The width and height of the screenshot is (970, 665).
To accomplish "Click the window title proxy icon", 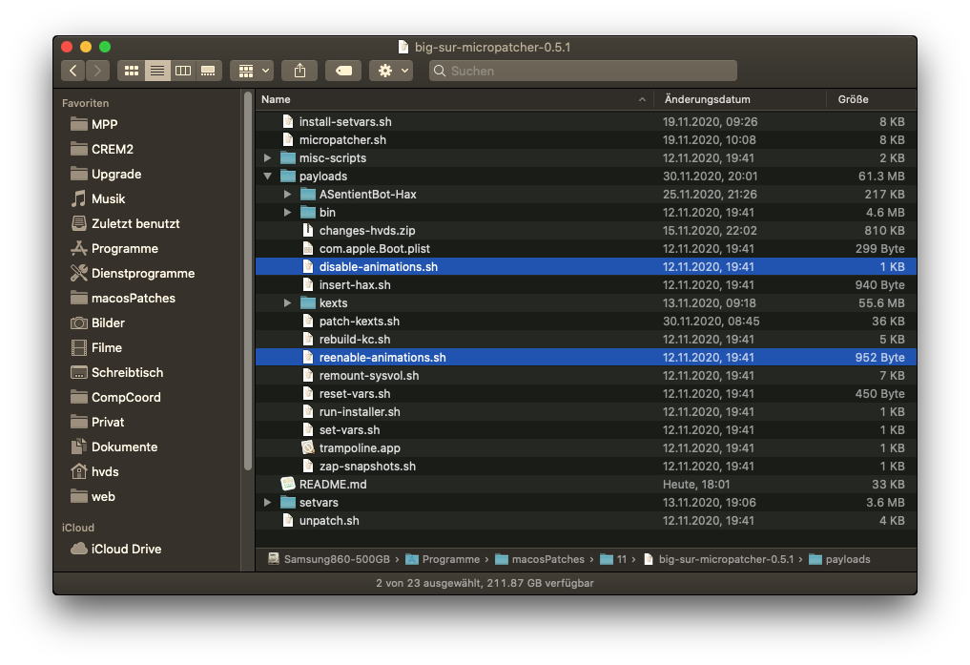I will (x=403, y=47).
